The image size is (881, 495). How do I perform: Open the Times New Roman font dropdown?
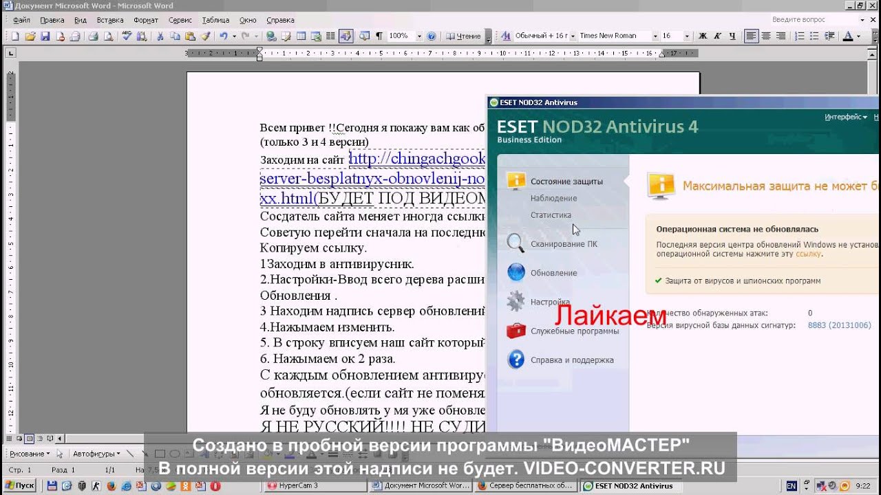tap(654, 36)
